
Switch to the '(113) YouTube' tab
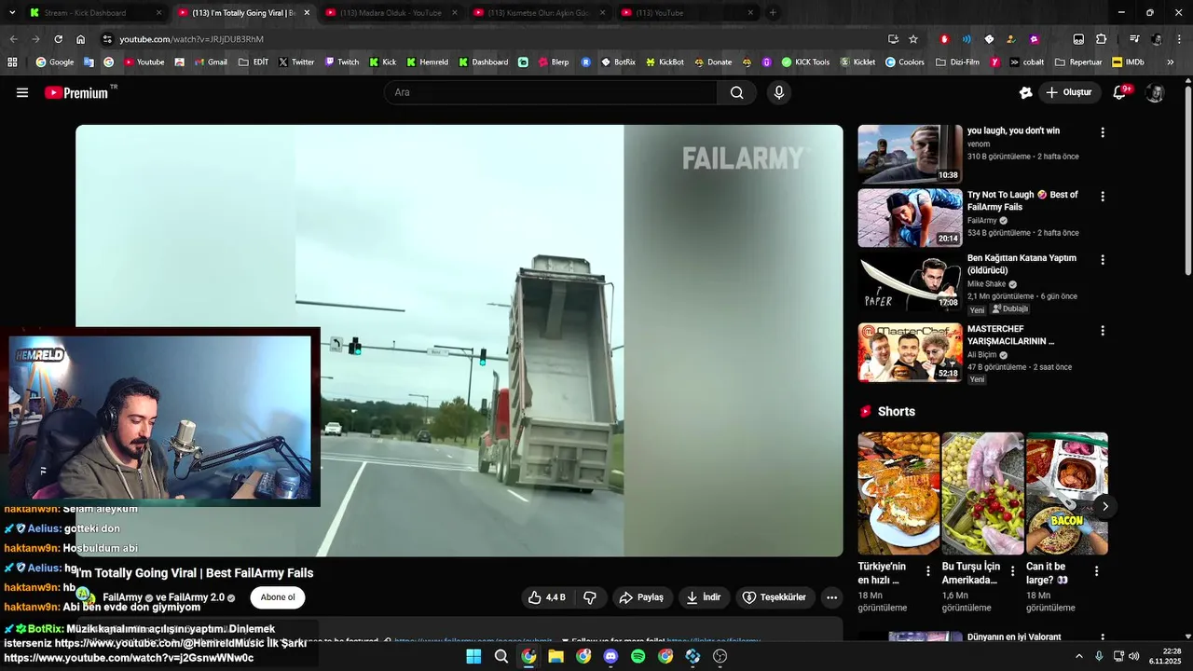pyautogui.click(x=686, y=13)
